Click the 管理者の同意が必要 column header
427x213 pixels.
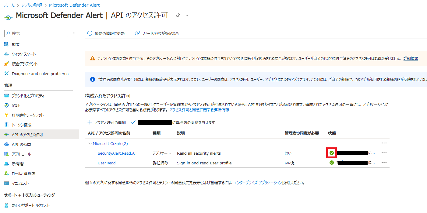coord(302,133)
